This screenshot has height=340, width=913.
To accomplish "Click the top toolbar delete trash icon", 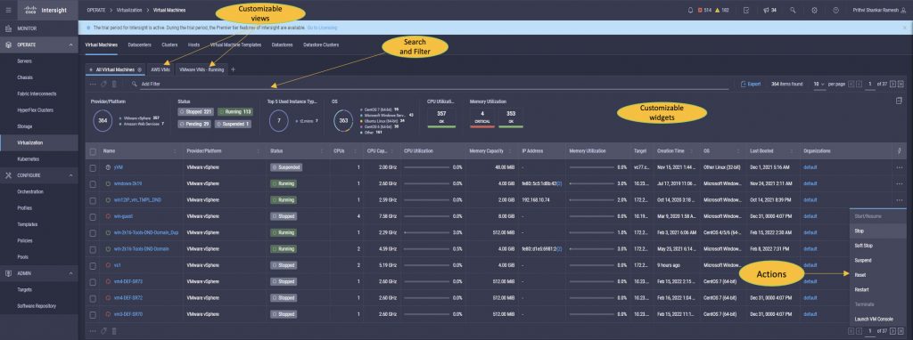I will (114, 84).
